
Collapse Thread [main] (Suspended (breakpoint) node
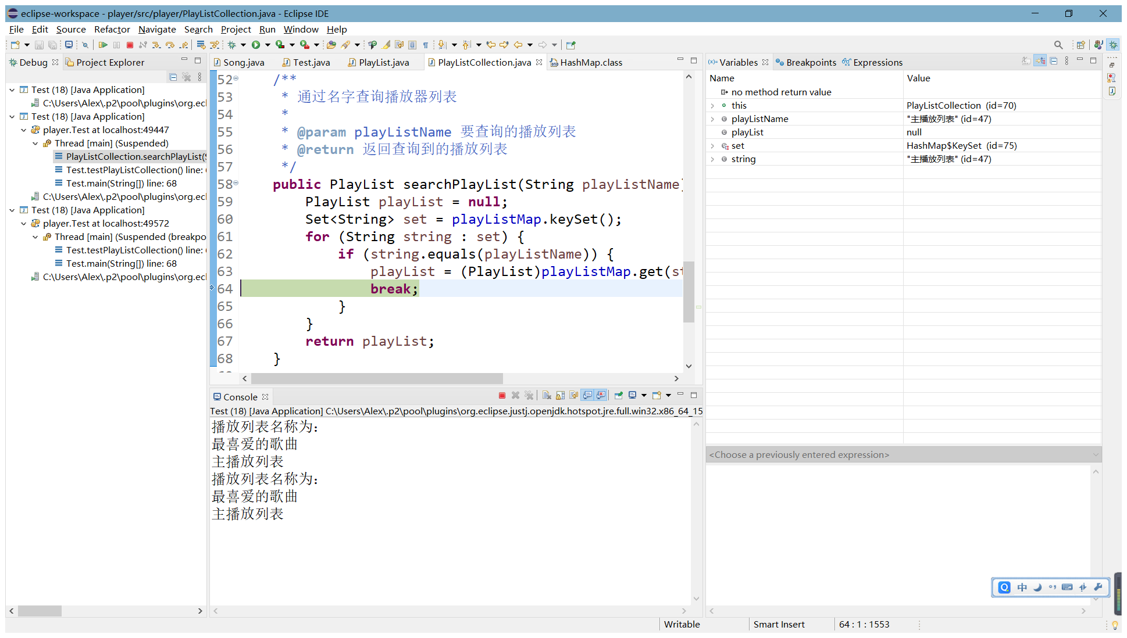pyautogui.click(x=35, y=237)
